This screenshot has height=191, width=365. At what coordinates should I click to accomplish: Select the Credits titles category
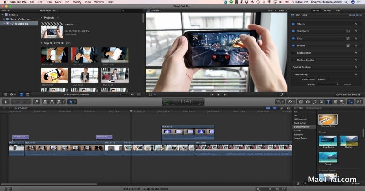pos(297,131)
